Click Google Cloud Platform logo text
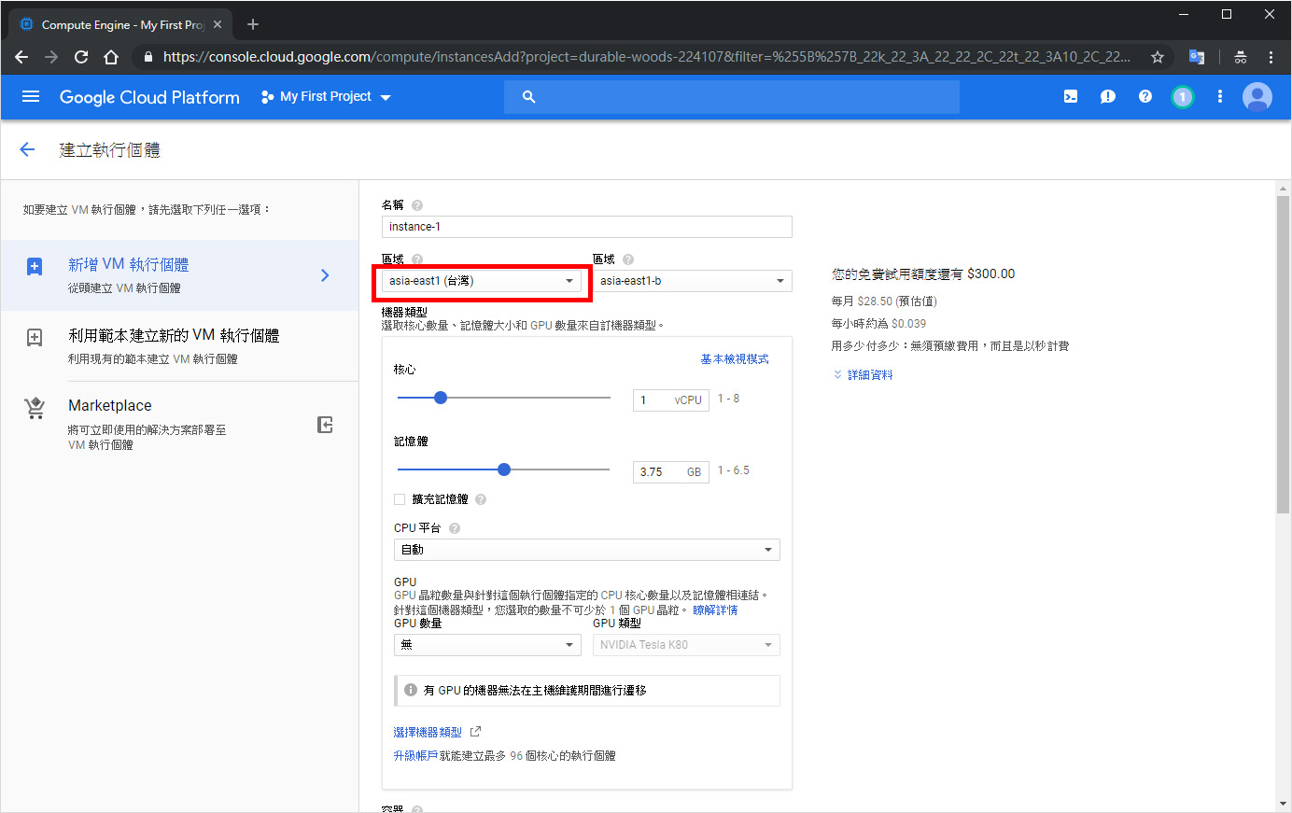The image size is (1292, 813). [x=149, y=97]
